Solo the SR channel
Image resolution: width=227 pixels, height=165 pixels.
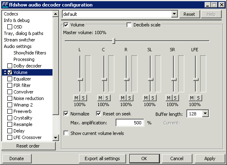175,98
